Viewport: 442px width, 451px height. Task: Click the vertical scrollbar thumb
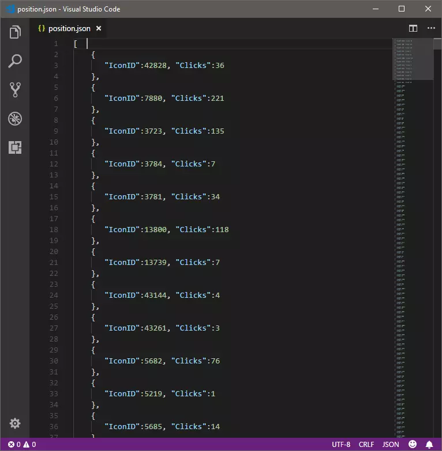(438, 44)
